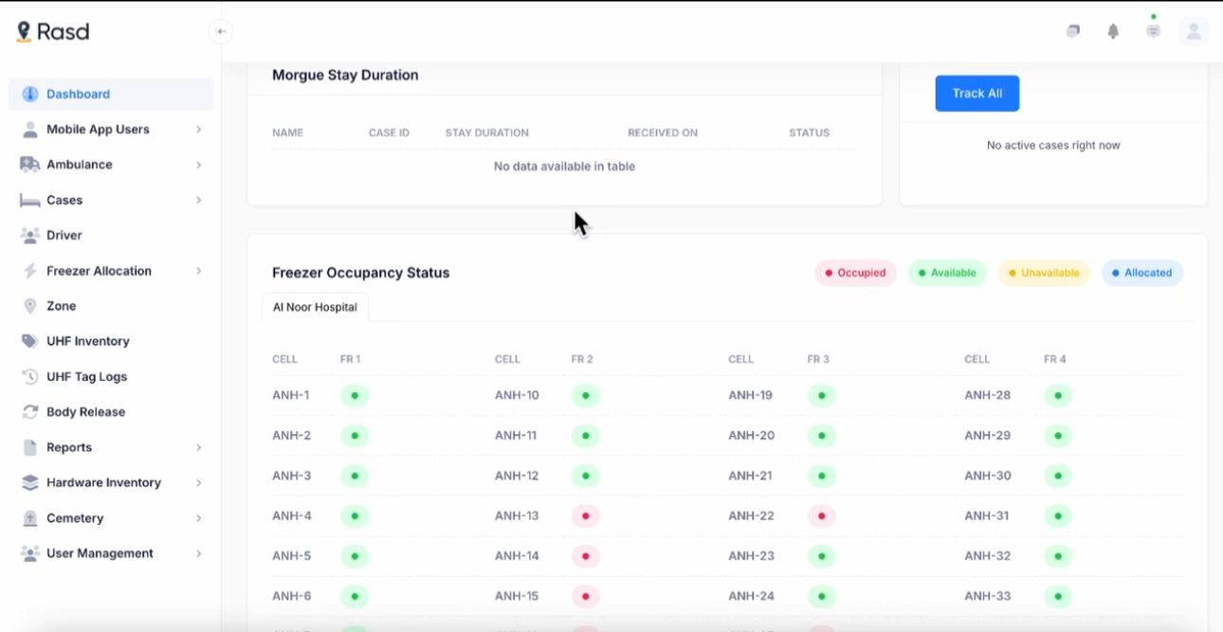Click the messages icon in header
Screen dimensions: 1223x632
tap(1072, 31)
